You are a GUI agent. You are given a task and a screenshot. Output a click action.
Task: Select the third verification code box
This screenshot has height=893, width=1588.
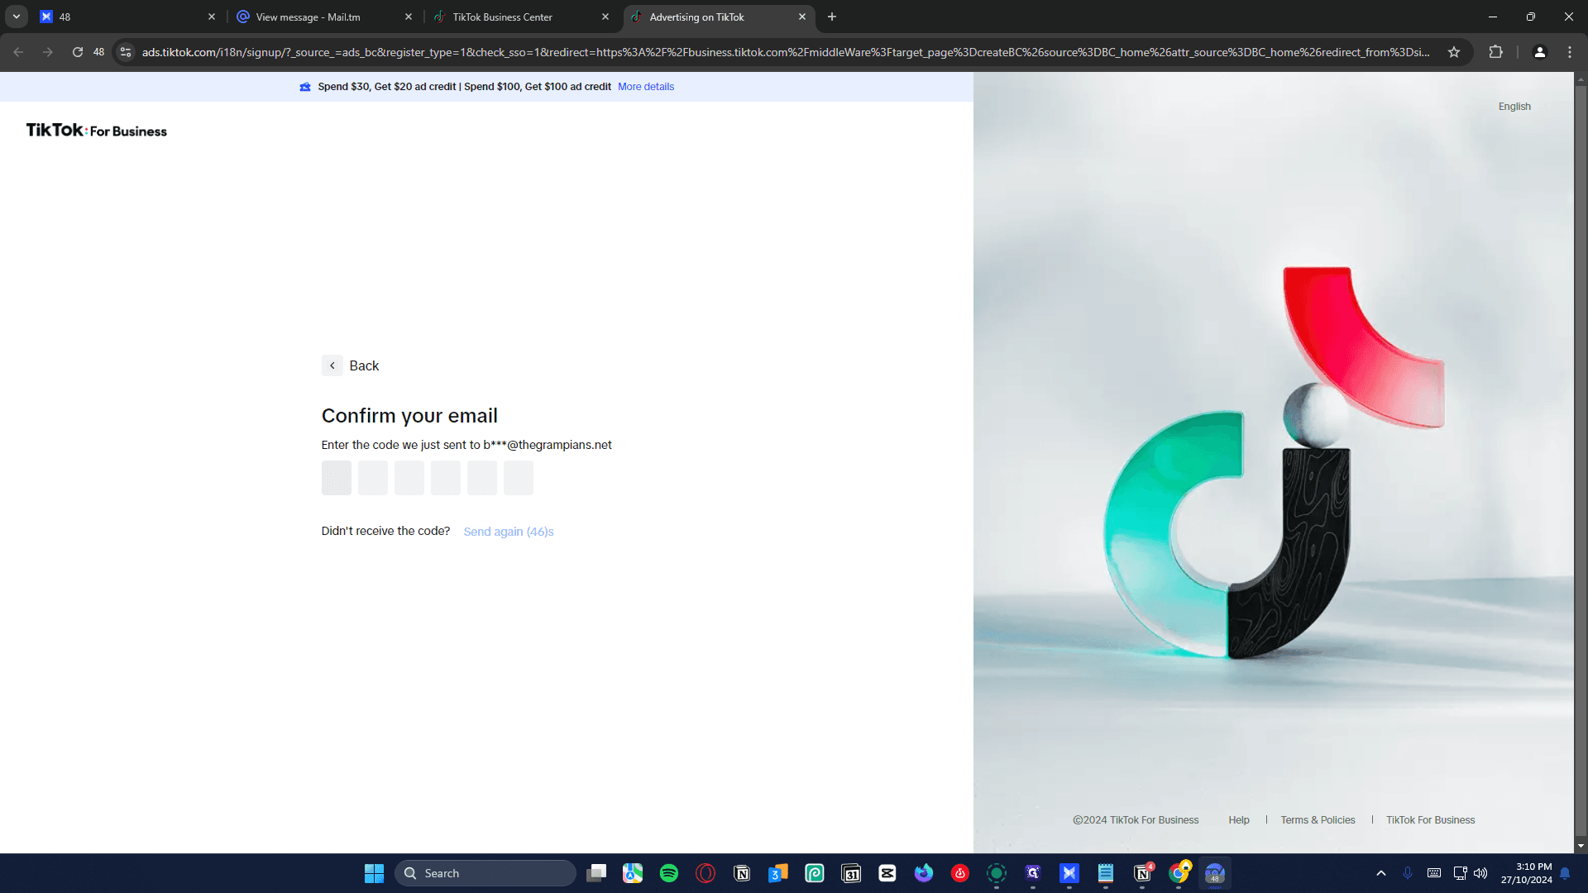pos(409,478)
